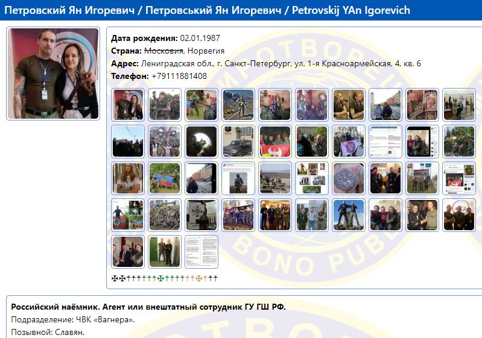Viewport: 482px width, 338px height.
Task: Open thumbnail of two people posing on rocks
Action: pos(349,215)
